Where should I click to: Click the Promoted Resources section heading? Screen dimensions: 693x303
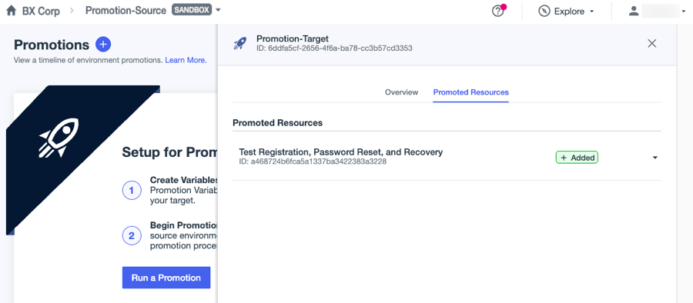point(277,123)
